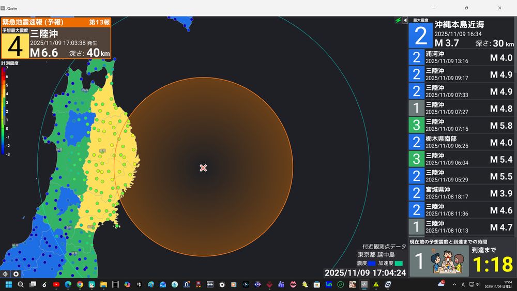This screenshot has width=517, height=291.
Task: Open the weather widget in system tray
Action: pyautogui.click(x=441, y=284)
